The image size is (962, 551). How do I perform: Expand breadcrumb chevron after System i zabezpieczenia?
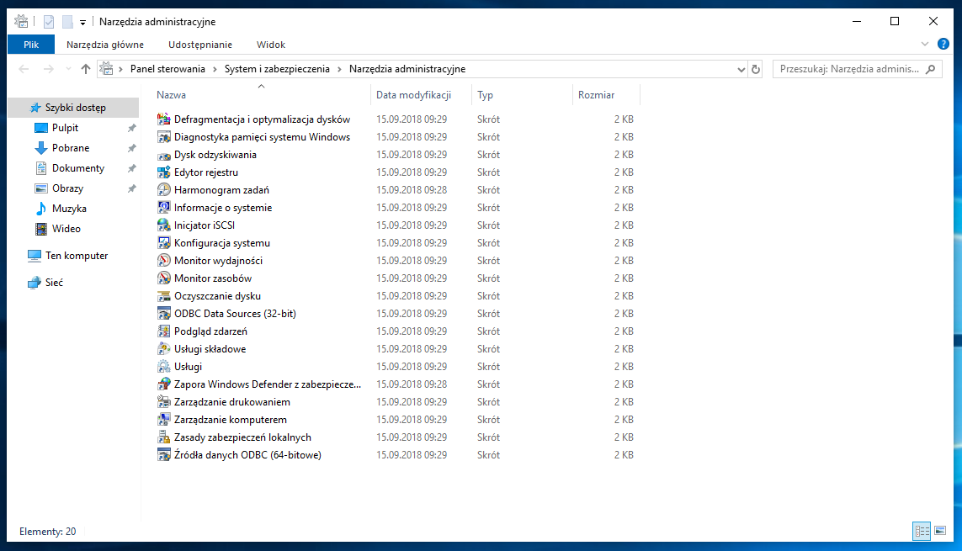(x=339, y=69)
